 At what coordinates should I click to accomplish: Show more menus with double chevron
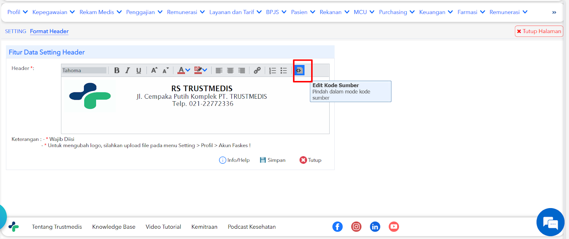tap(554, 12)
